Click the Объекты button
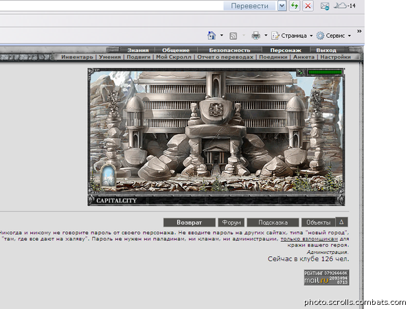 tap(318, 222)
